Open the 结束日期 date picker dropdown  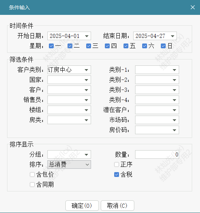[172, 36]
